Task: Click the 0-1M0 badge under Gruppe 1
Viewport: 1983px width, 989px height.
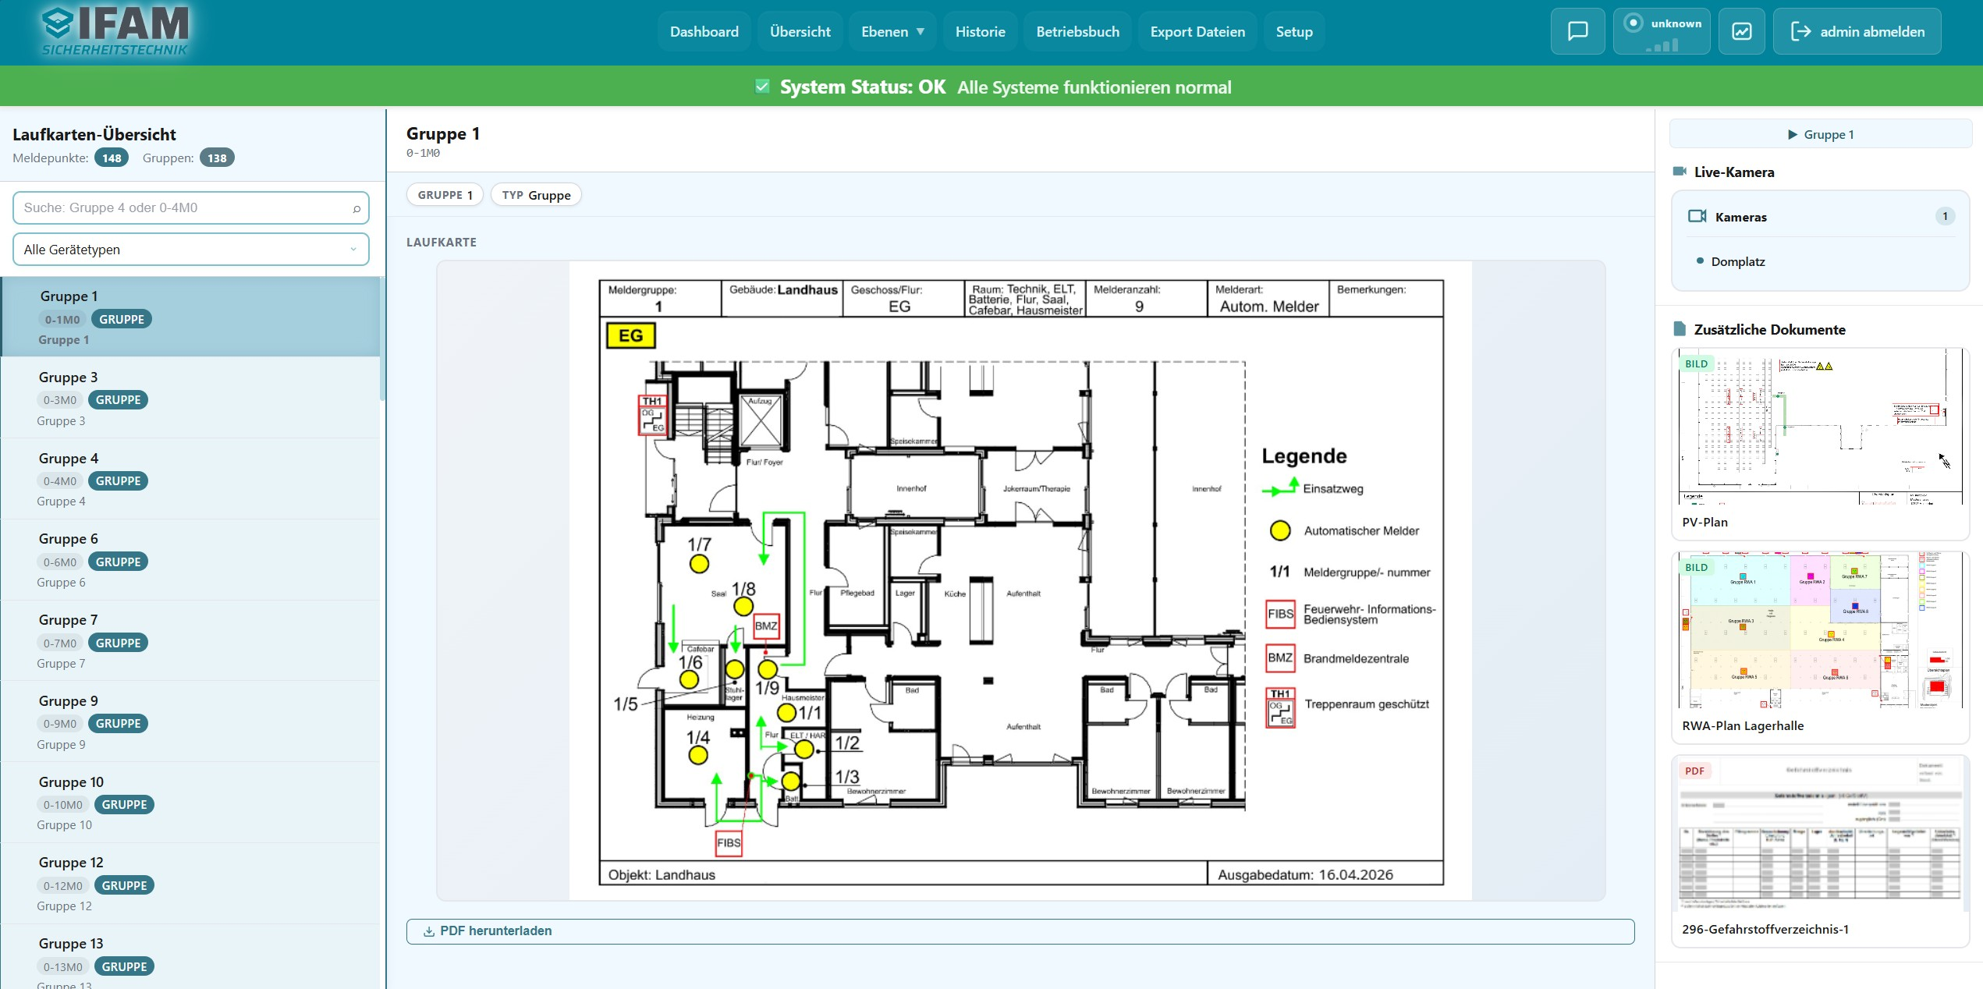Action: point(62,319)
